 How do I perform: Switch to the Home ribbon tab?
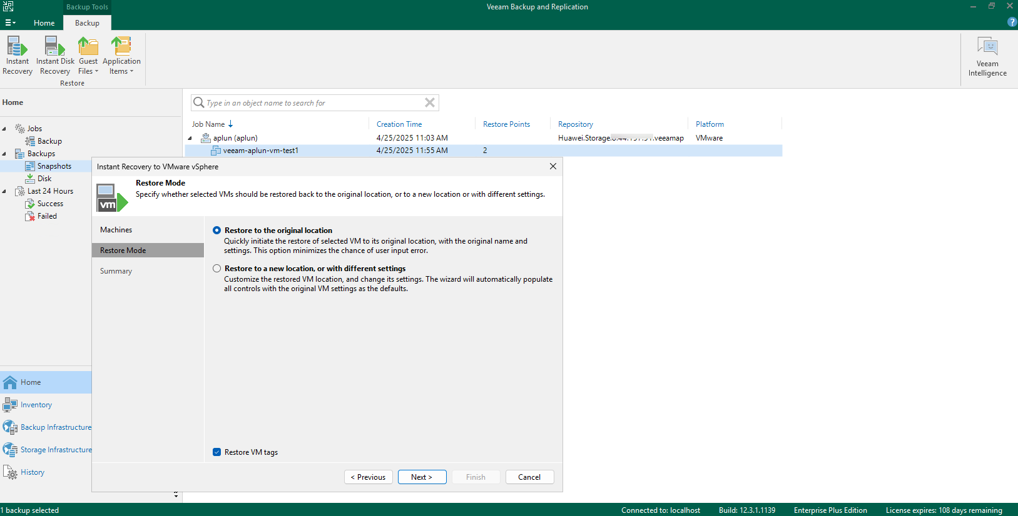[44, 23]
